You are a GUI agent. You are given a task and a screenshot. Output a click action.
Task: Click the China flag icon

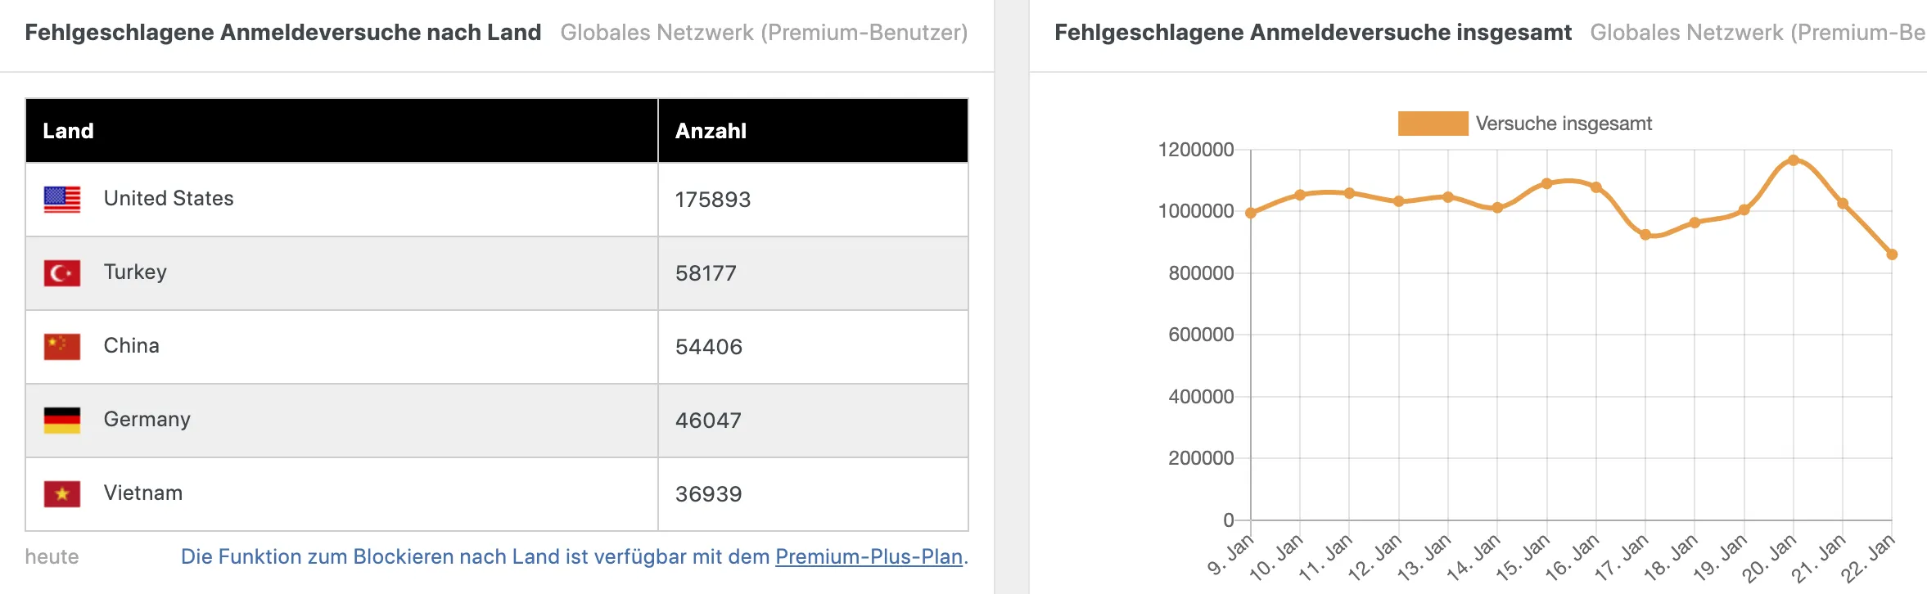(62, 347)
